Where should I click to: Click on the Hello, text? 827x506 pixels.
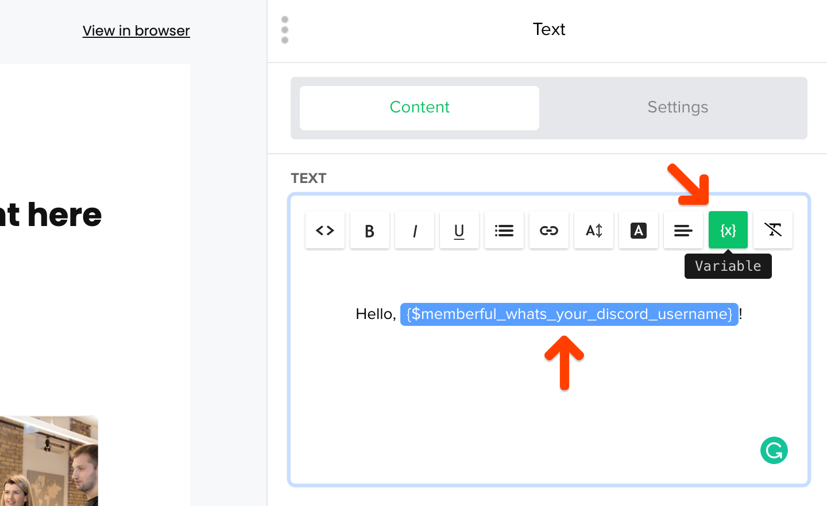click(x=376, y=314)
